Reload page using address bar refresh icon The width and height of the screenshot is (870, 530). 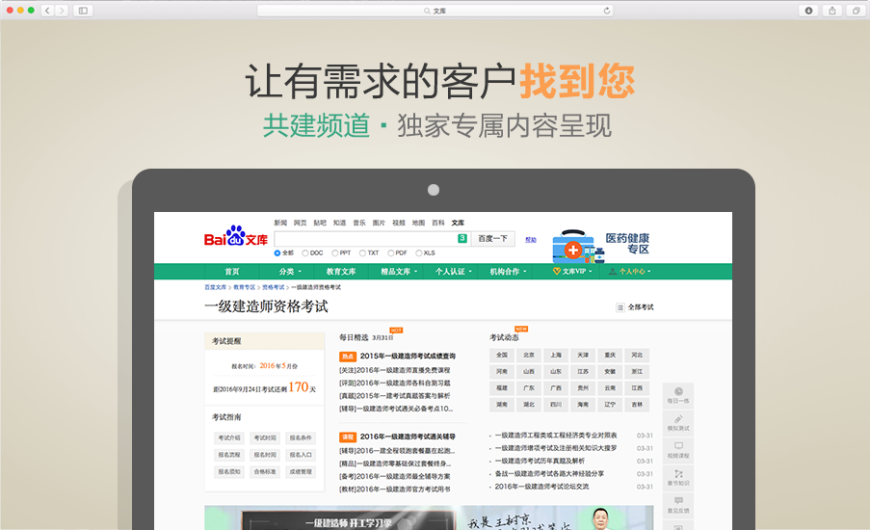pyautogui.click(x=607, y=11)
